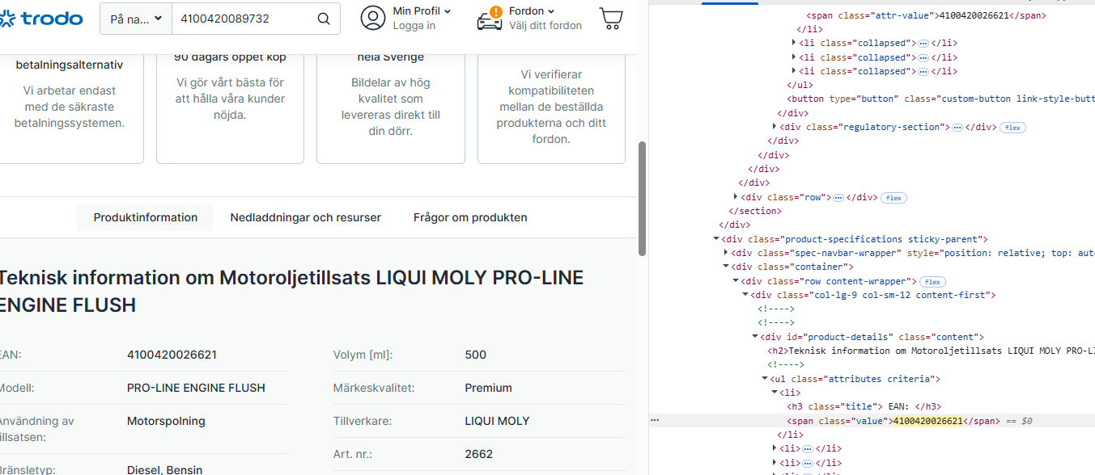The image size is (1095, 475).
Task: Open the Frågor om produkten tab
Action: coord(470,217)
